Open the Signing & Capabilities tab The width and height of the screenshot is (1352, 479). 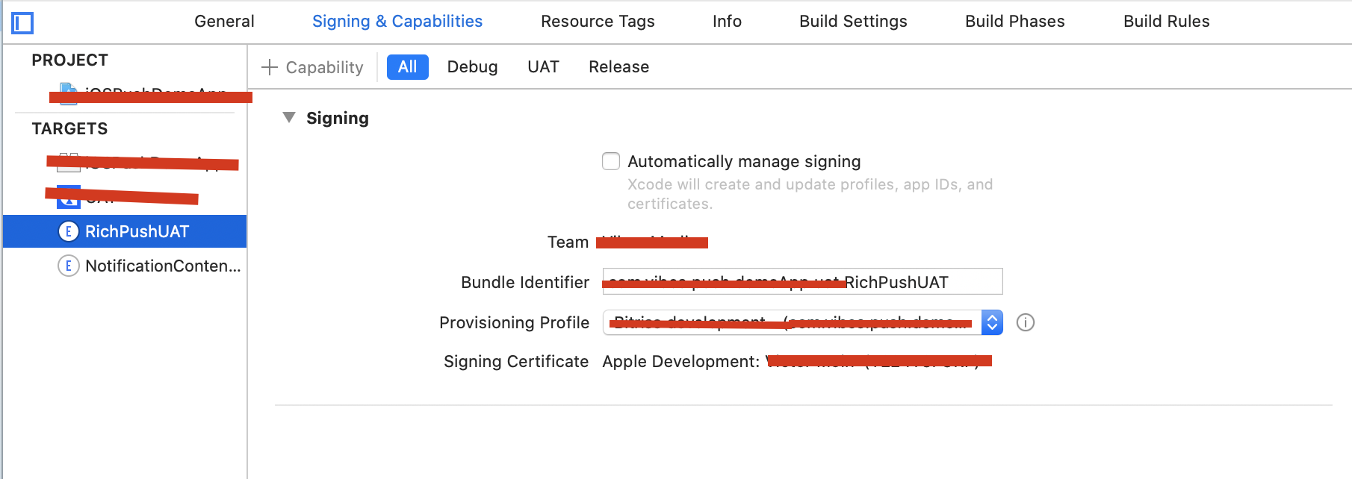pyautogui.click(x=397, y=21)
